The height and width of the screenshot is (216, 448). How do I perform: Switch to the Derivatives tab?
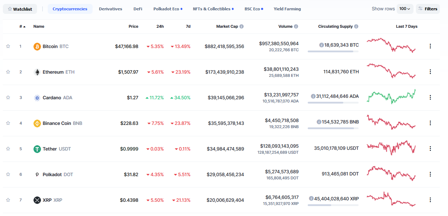pos(110,9)
